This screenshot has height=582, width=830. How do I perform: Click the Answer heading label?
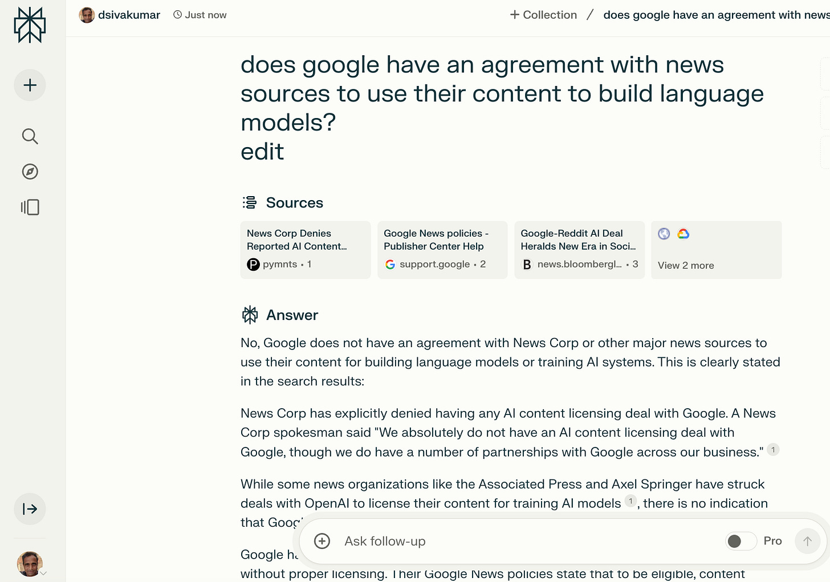(292, 315)
